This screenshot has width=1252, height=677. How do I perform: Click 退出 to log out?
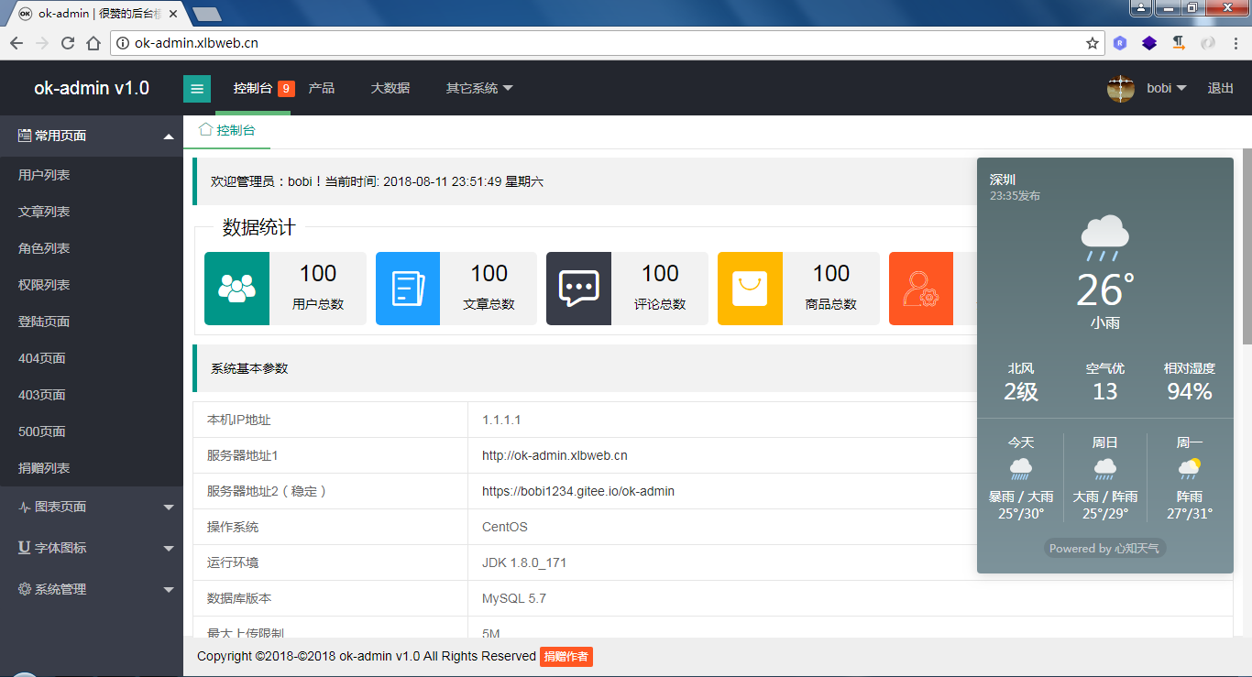[x=1220, y=88]
